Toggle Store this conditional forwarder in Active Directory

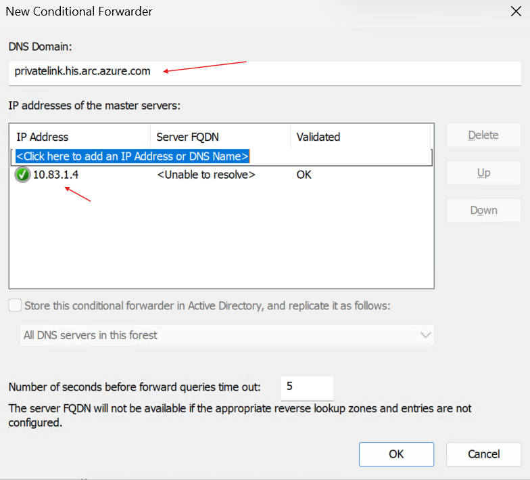15,305
